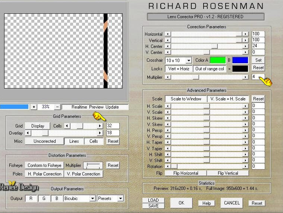Viewport: 283px width, 213px height.
Task: Reset the Distortion Parameters
Action: (113, 165)
